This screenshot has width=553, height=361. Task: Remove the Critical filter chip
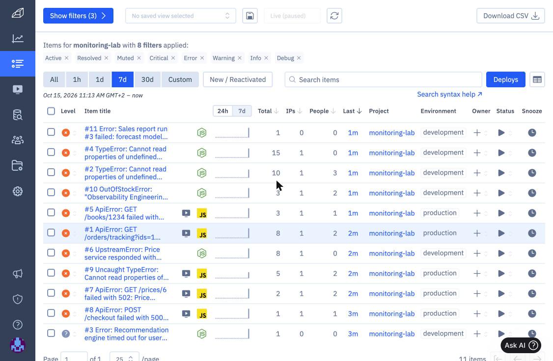click(173, 58)
